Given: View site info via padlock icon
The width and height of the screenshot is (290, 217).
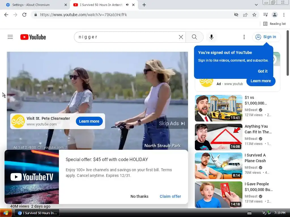Looking at the screenshot, I should (x=36, y=15).
